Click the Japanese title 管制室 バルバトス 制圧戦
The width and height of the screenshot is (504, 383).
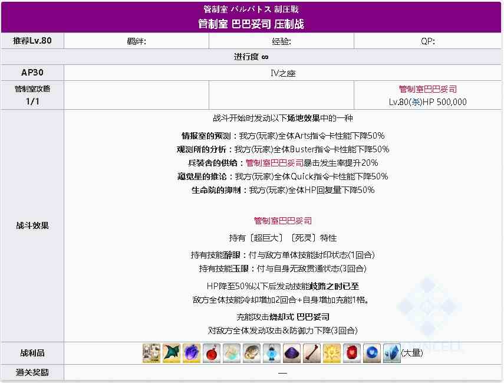coord(251,9)
